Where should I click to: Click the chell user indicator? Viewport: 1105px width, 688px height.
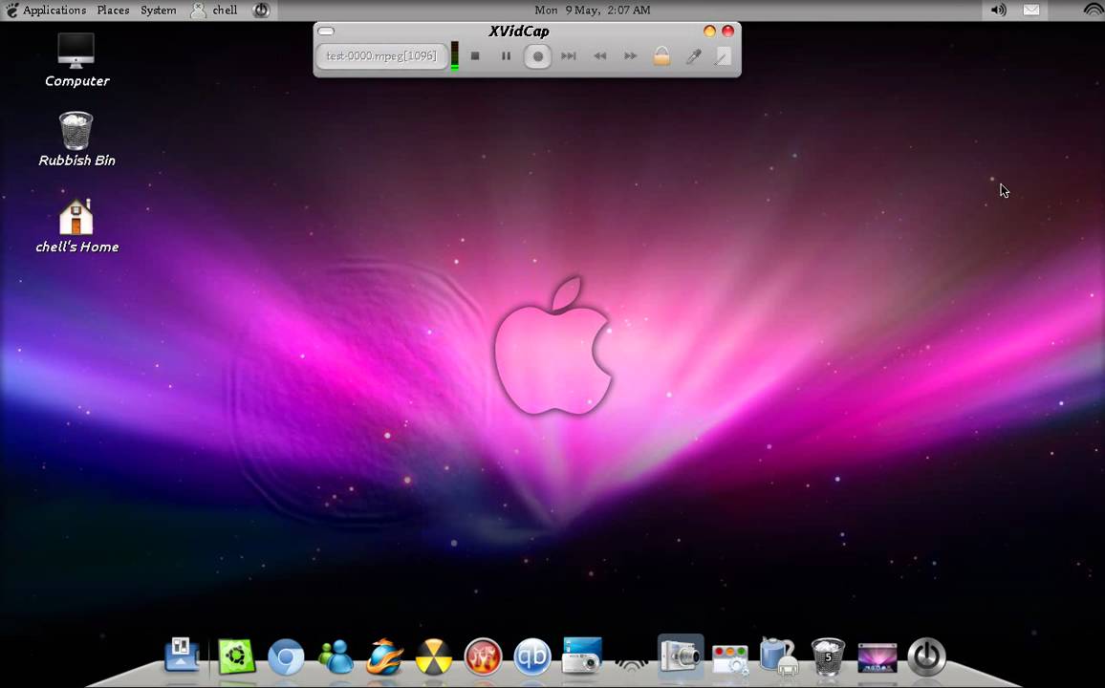215,10
